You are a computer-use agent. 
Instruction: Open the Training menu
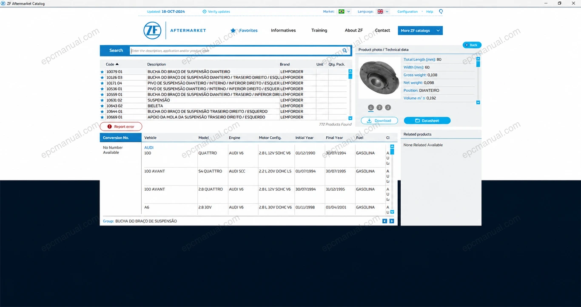pyautogui.click(x=319, y=31)
